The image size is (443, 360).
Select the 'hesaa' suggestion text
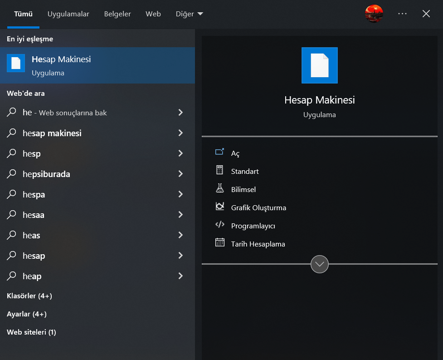(34, 215)
